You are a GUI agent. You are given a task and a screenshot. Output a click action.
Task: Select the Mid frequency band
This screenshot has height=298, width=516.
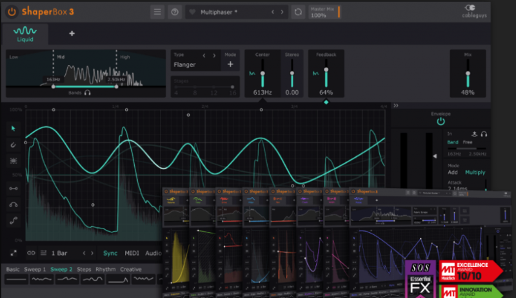[x=61, y=57]
